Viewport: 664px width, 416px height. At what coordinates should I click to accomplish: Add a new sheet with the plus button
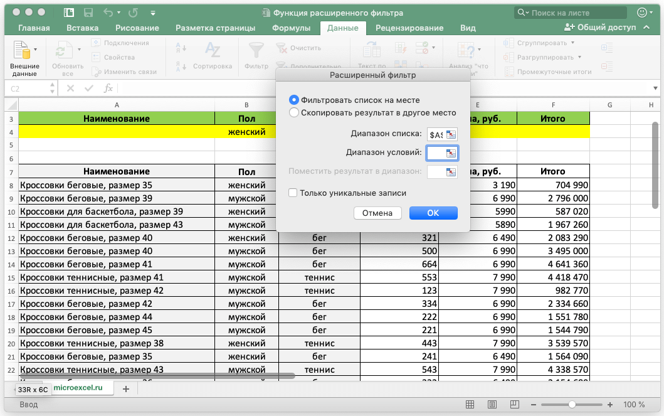tap(126, 389)
